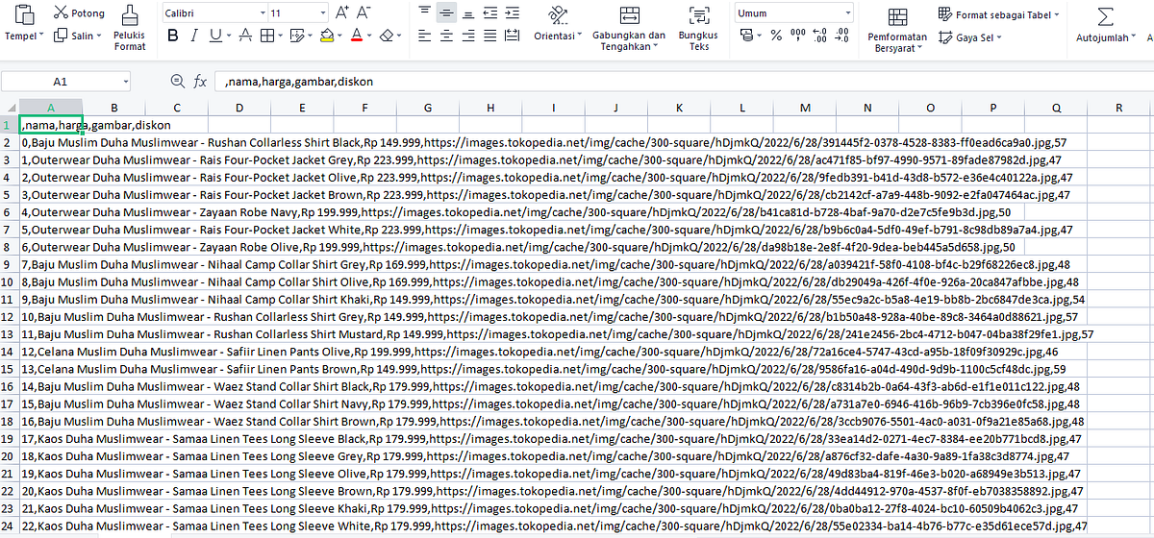Align text right
The width and height of the screenshot is (1154, 538).
(x=466, y=36)
